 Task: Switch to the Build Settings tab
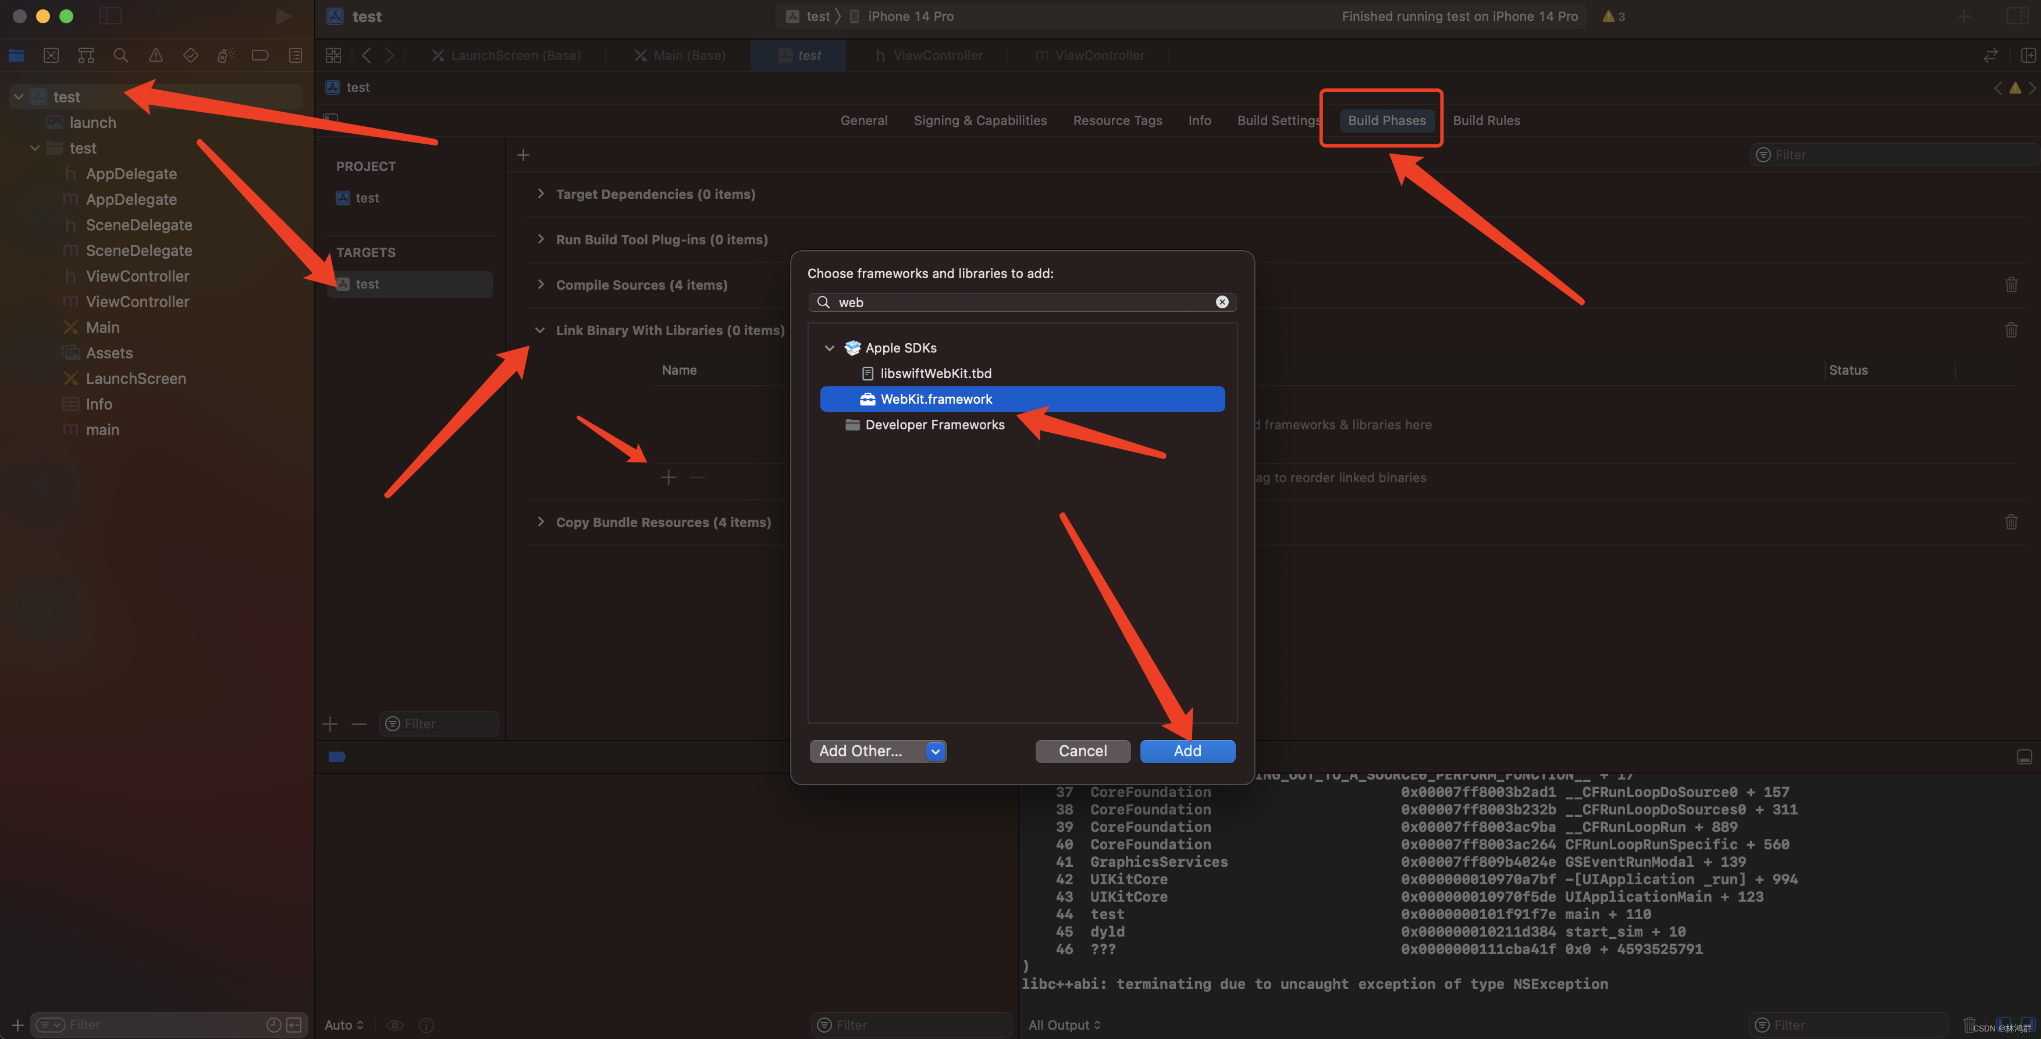[1278, 120]
